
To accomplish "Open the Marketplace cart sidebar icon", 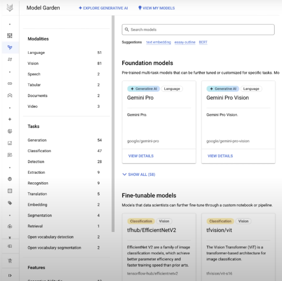I will tap(10, 261).
